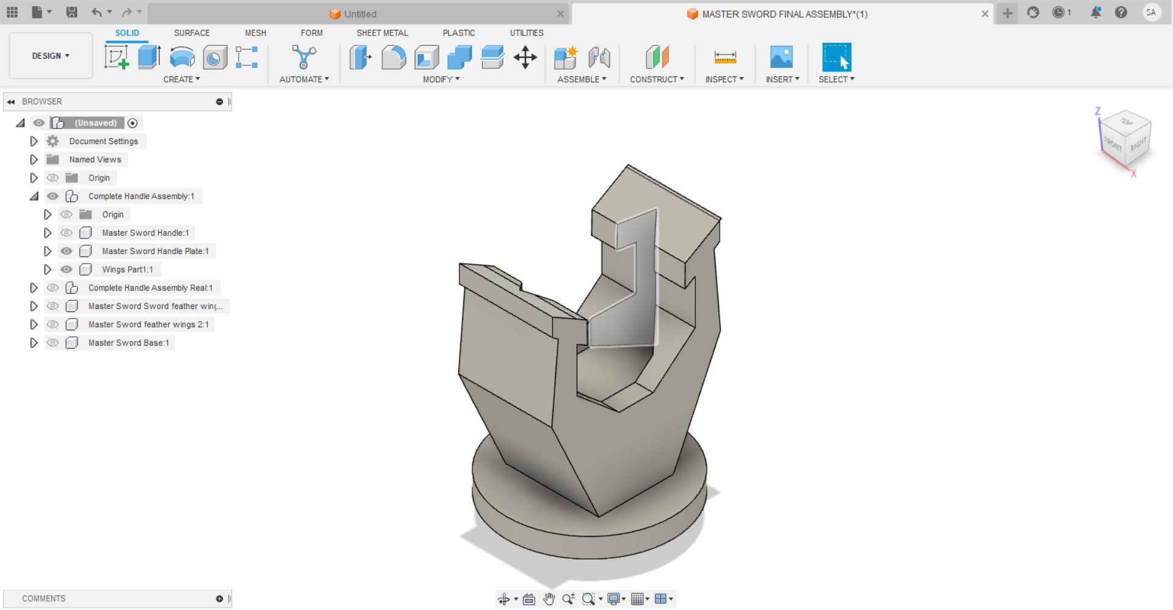Image resolution: width=1173 pixels, height=610 pixels.
Task: Hide Complete Handle Assembly:1
Action: 53,196
